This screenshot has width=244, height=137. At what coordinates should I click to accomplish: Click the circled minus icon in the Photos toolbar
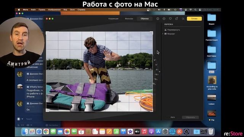[x=164, y=19]
